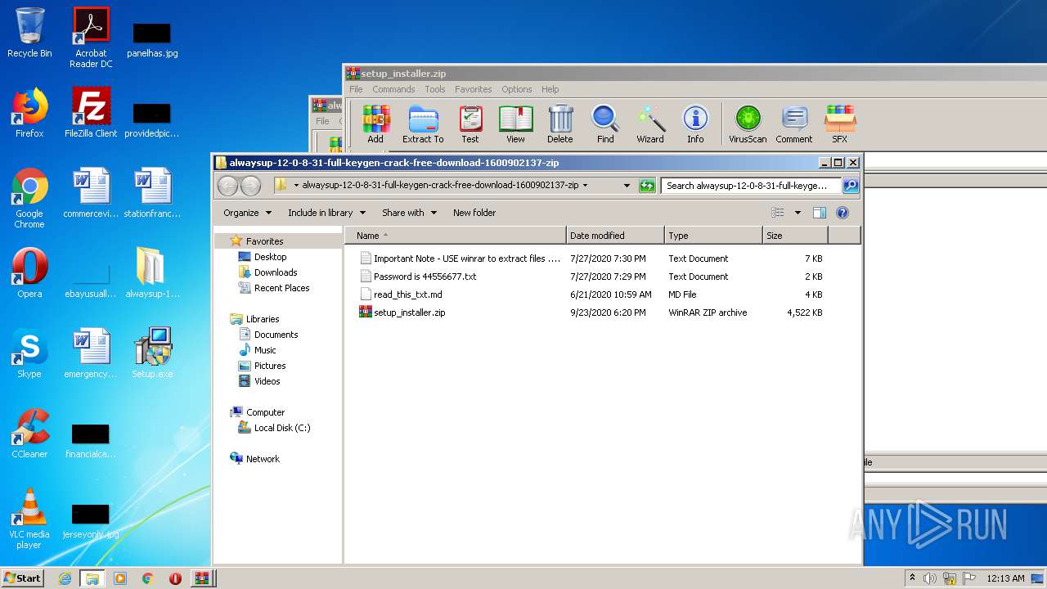The image size is (1047, 589).
Task: Click the WinRAR Info icon
Action: point(695,124)
